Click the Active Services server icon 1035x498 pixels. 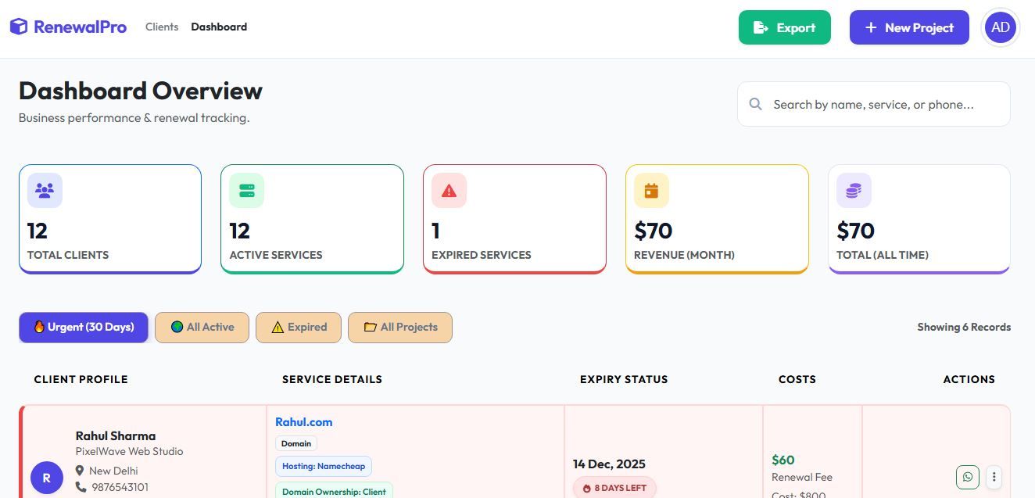247,191
